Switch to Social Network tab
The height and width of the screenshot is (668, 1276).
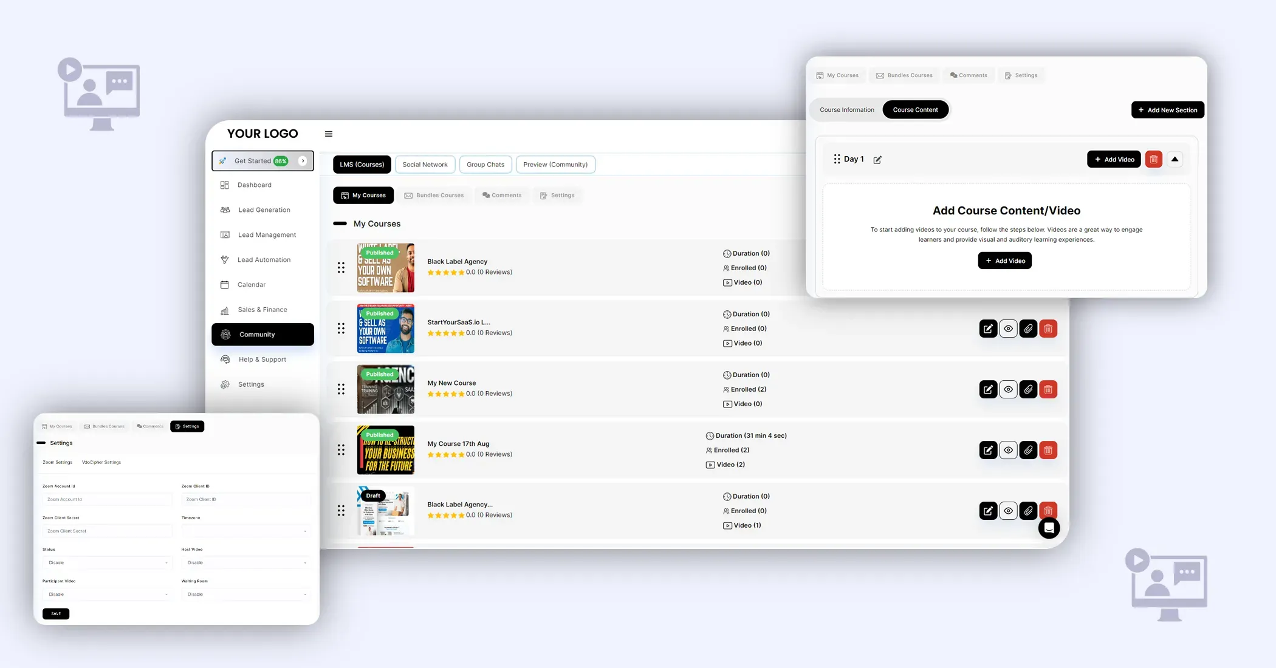tap(425, 165)
